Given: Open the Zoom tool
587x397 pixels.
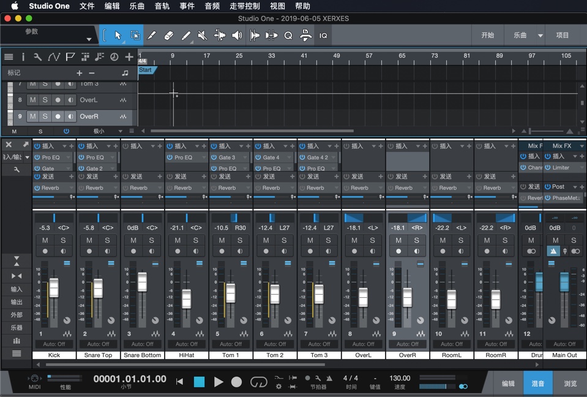Looking at the screenshot, I should [288, 35].
